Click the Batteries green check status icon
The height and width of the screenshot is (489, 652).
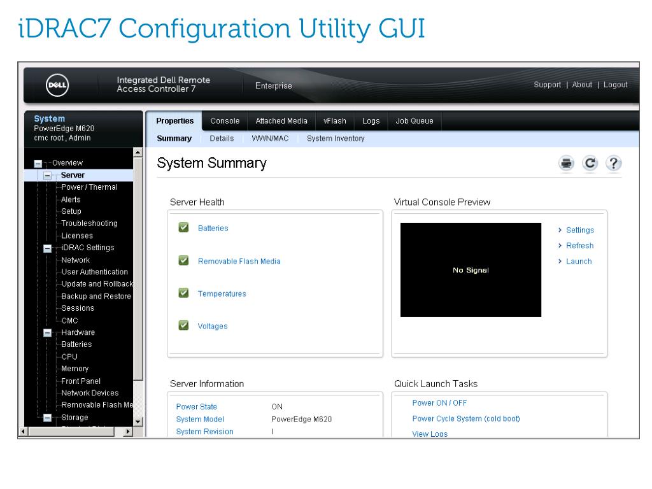coord(183,227)
